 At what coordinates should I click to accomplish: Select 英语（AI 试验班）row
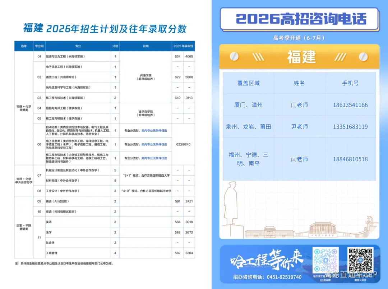click(114, 201)
